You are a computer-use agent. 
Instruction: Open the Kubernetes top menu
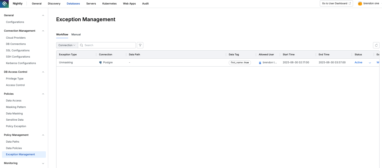[109, 3]
